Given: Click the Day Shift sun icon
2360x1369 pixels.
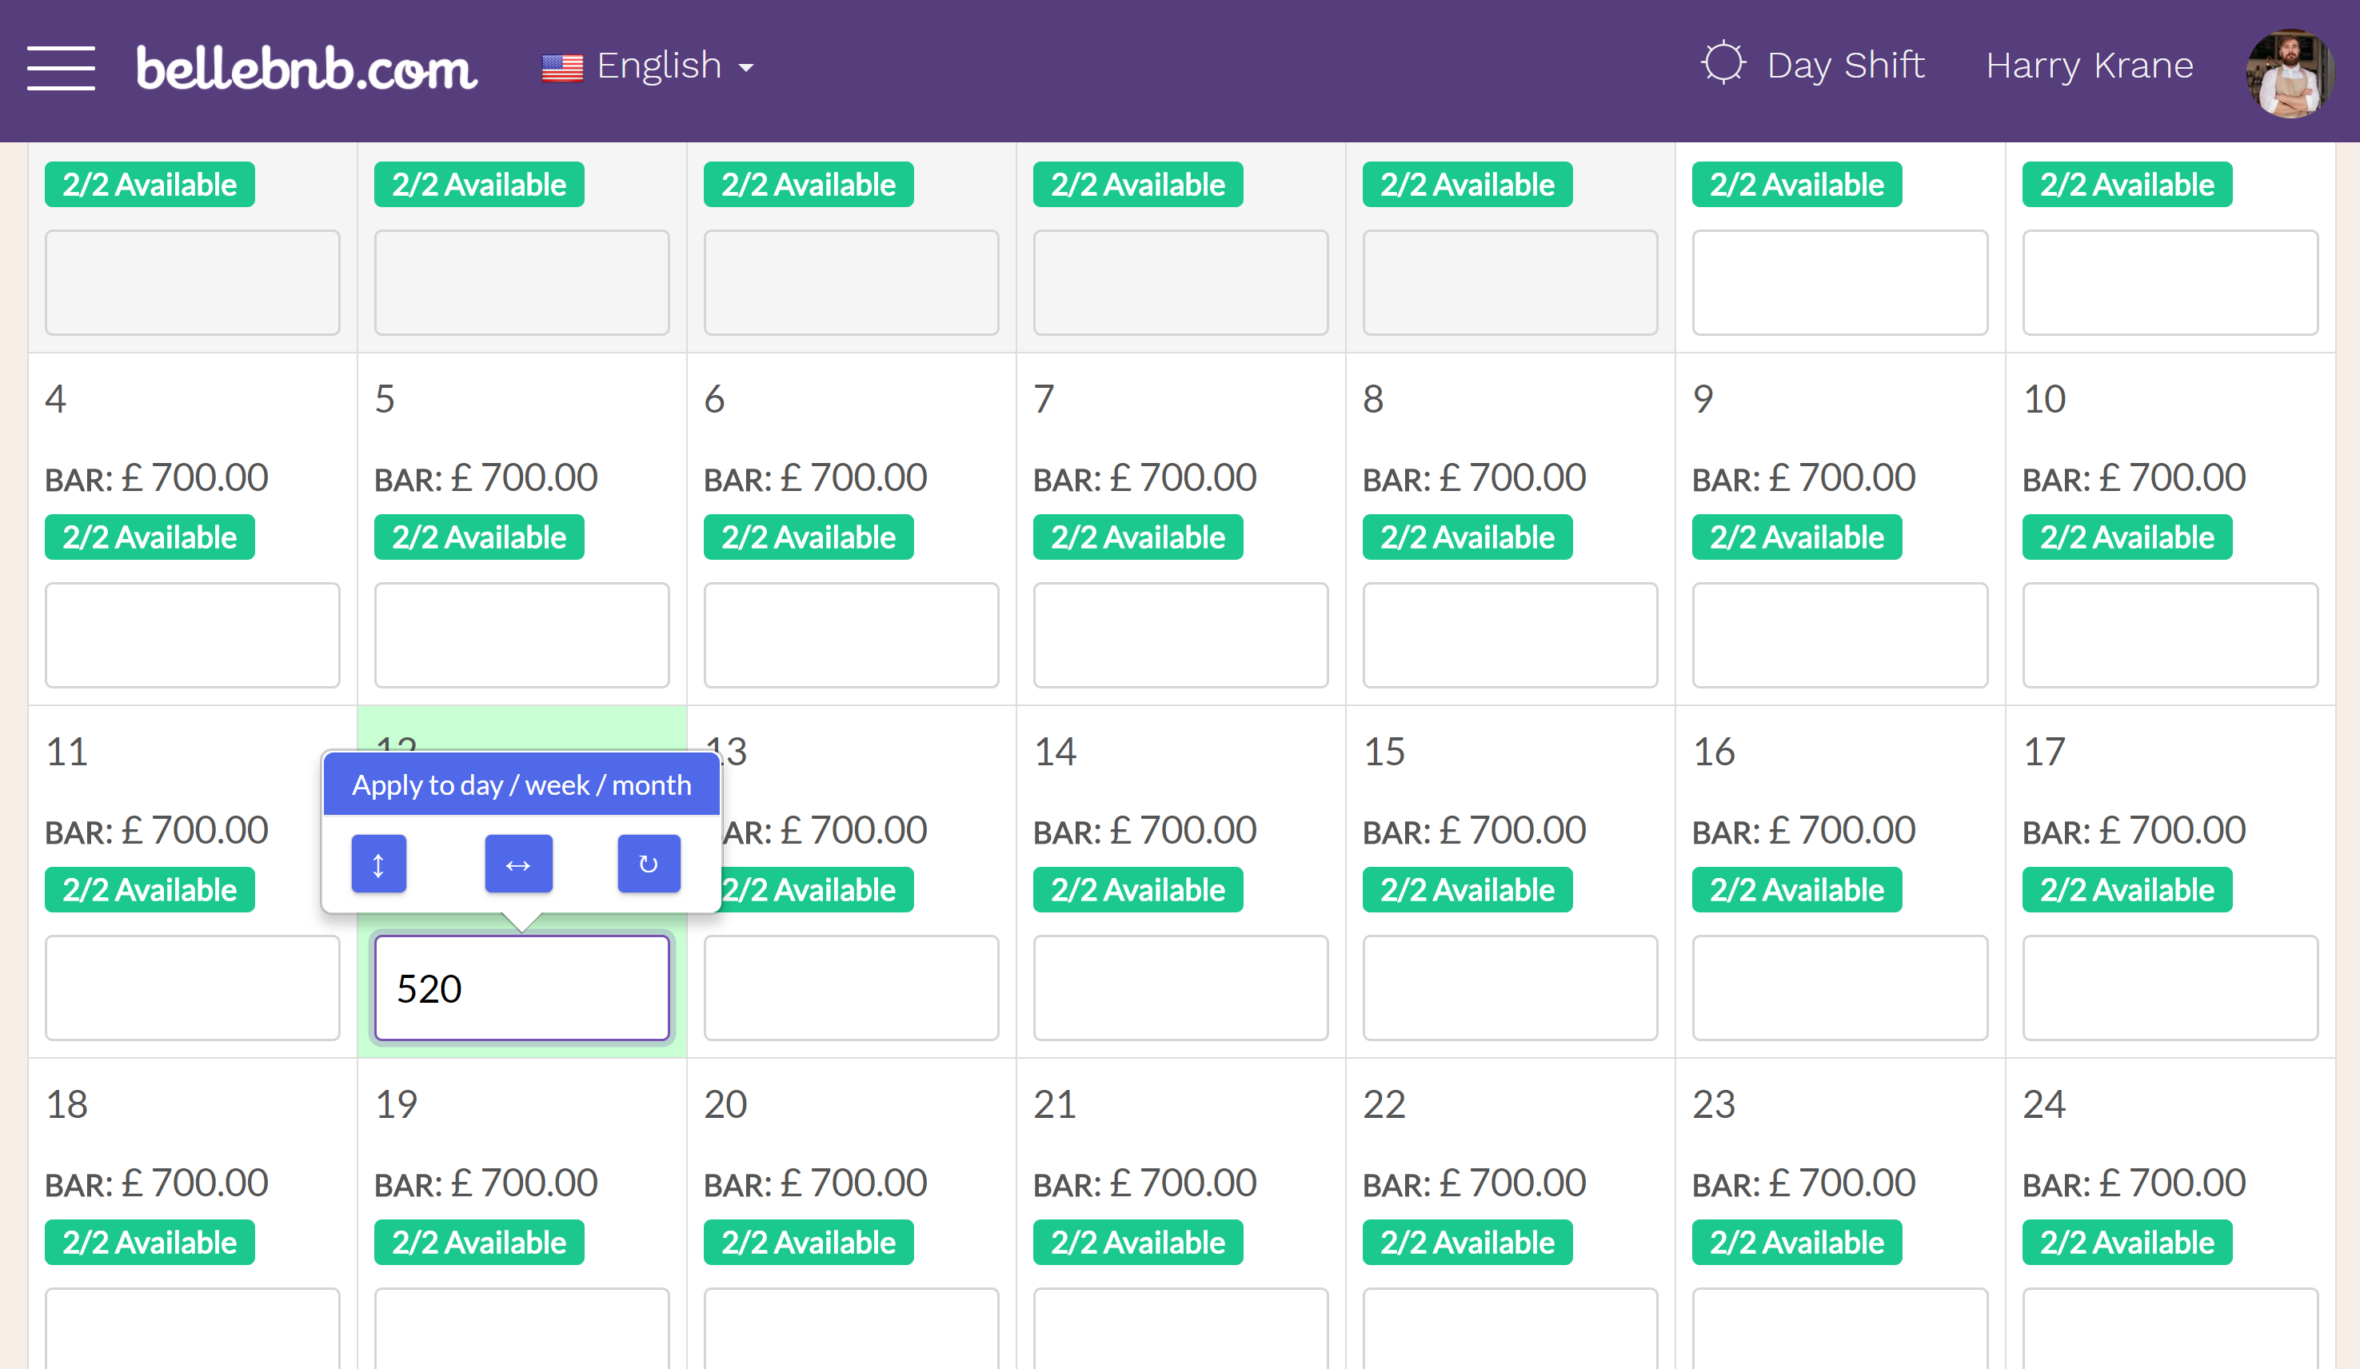Looking at the screenshot, I should coord(1723,64).
